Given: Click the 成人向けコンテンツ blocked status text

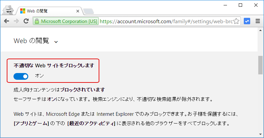Looking at the screenshot, I should [x=59, y=90].
